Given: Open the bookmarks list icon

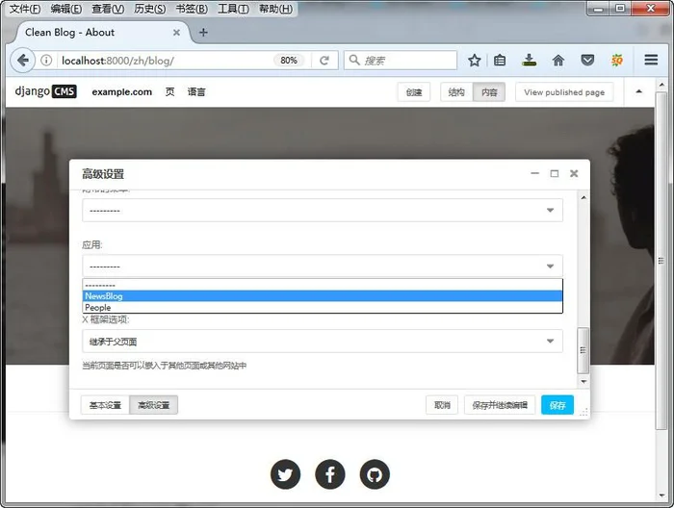Looking at the screenshot, I should [x=500, y=61].
